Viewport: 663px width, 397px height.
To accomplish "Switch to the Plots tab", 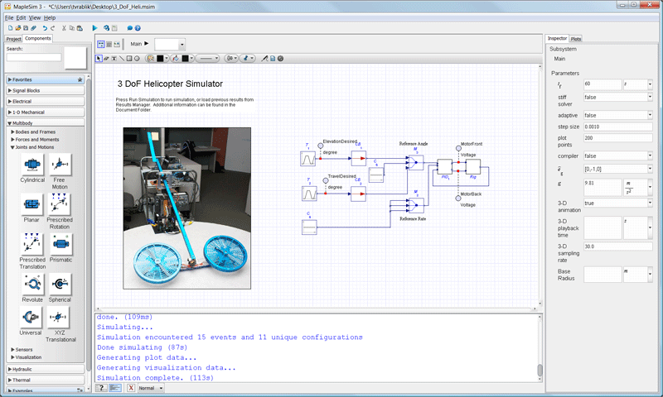I will coord(576,39).
